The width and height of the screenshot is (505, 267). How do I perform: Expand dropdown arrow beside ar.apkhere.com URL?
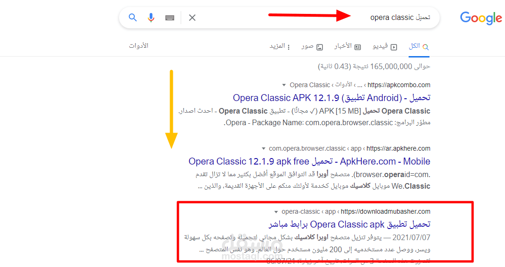coord(264,149)
